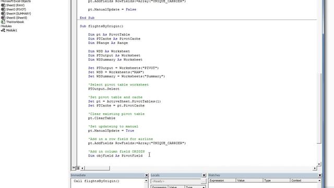Select Sheet5 (Sheet5) in project tree

point(17,18)
